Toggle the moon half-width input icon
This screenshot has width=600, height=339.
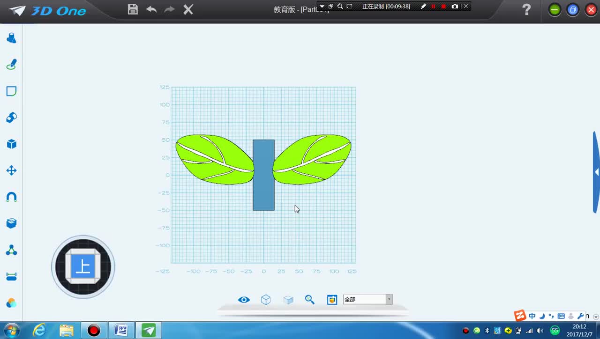tap(542, 316)
